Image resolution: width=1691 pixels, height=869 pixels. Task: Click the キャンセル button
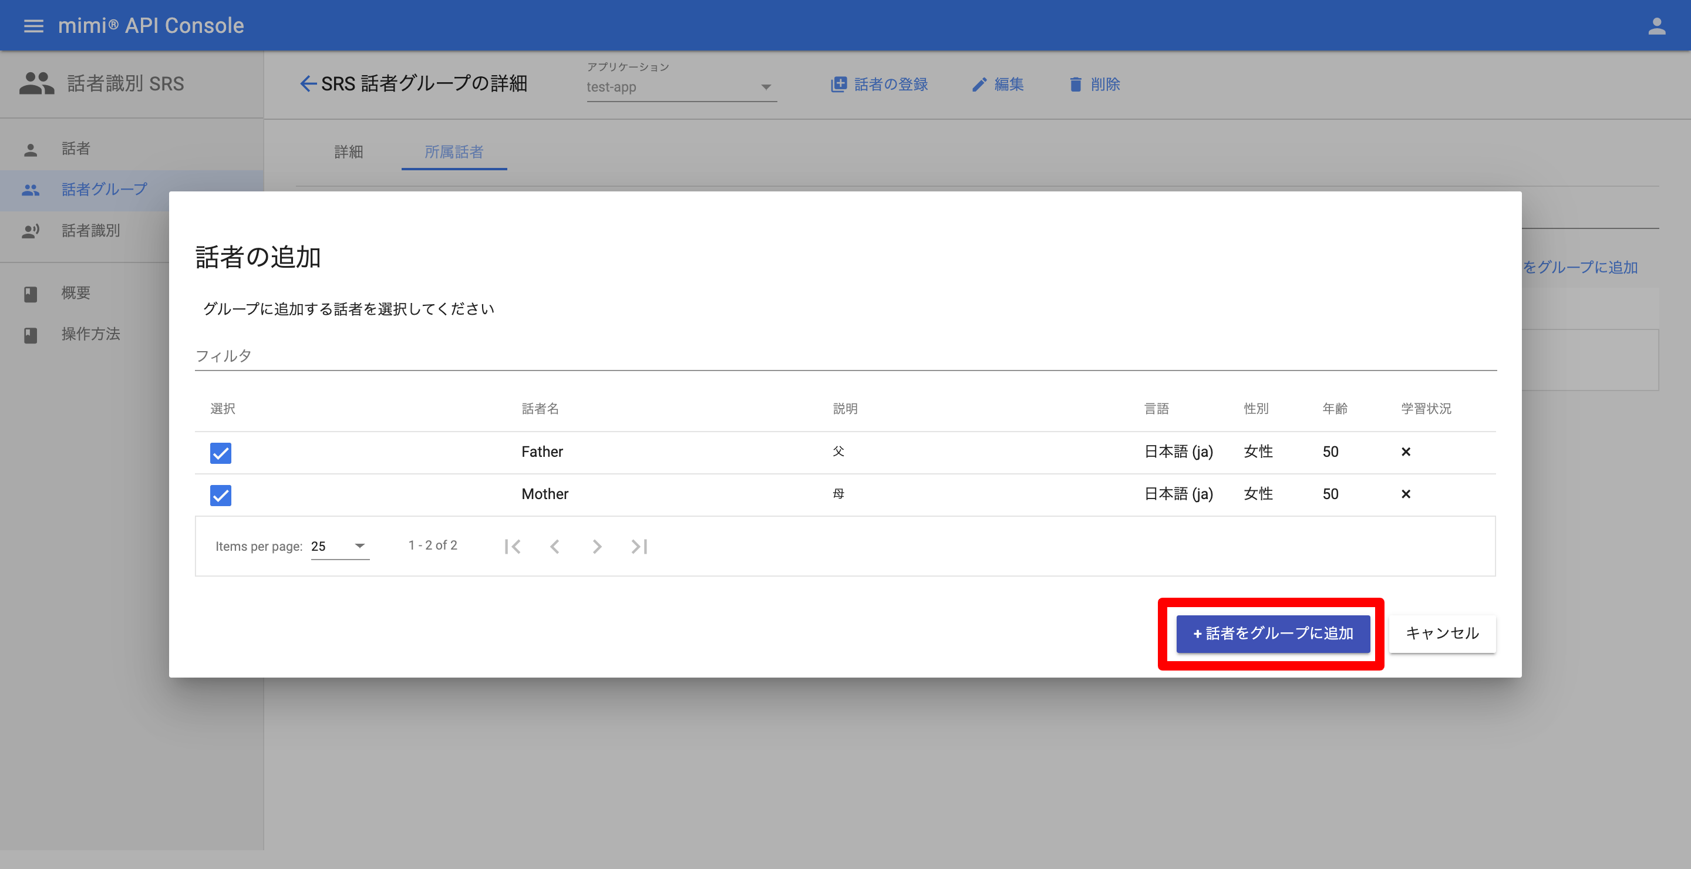(1442, 633)
